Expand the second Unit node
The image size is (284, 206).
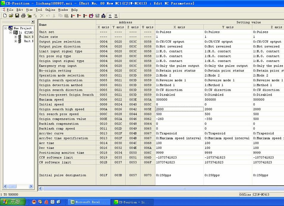click(15, 41)
